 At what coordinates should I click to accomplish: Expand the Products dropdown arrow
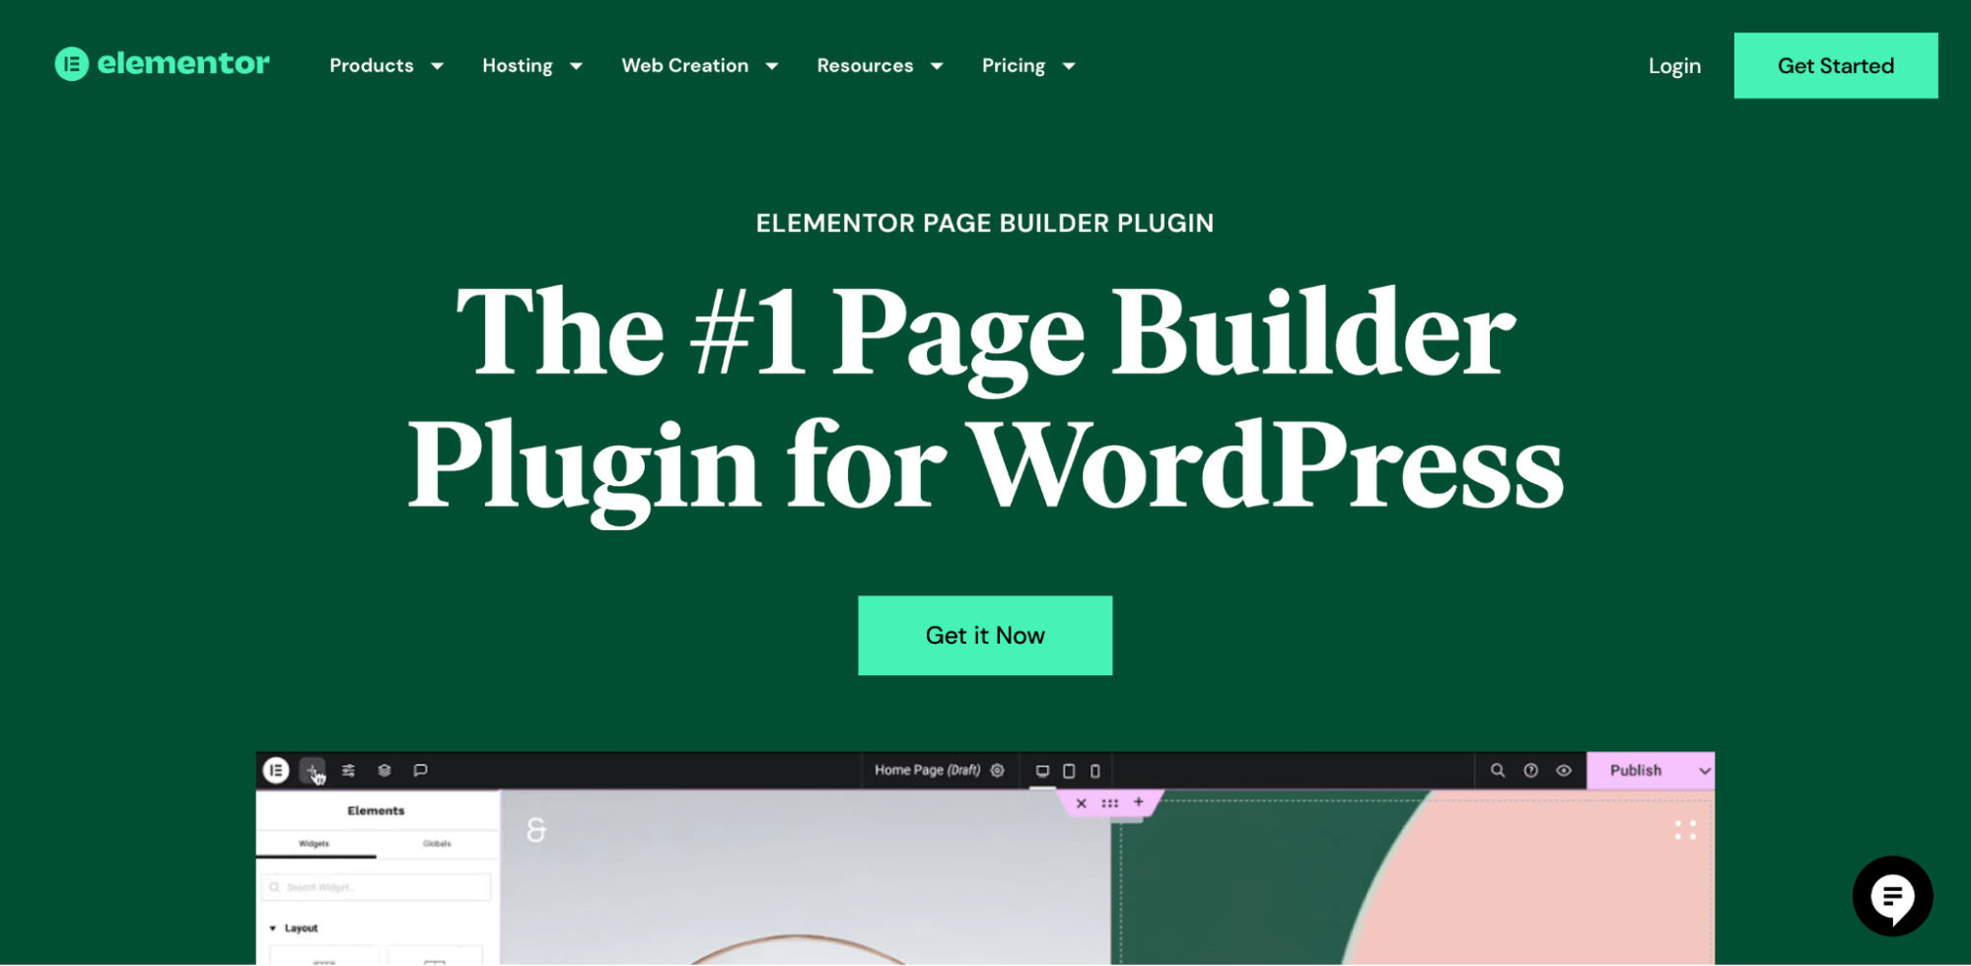click(437, 66)
